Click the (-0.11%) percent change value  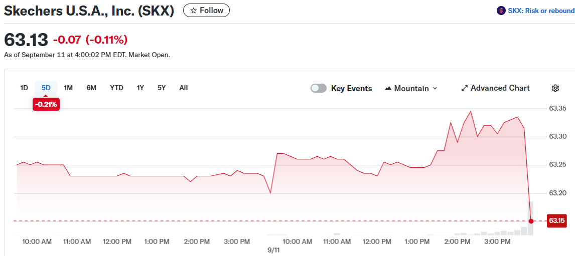coord(106,40)
